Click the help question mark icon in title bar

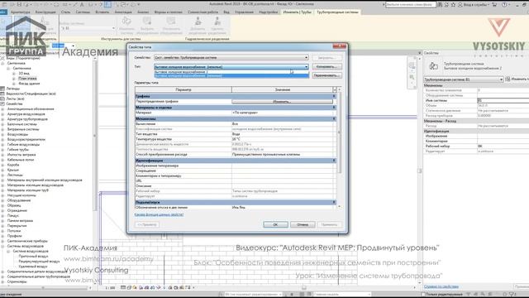(504, 5)
